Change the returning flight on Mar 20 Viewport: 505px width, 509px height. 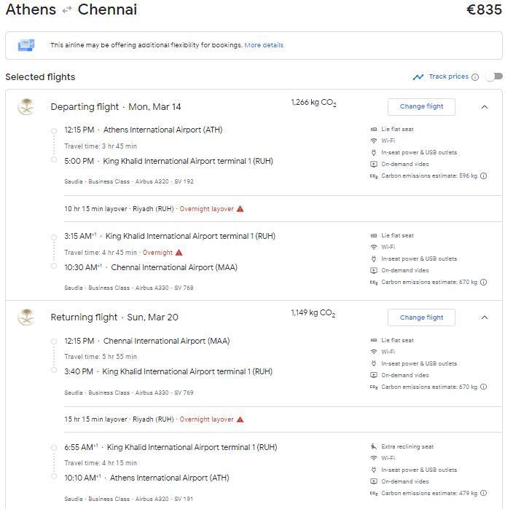coord(421,317)
